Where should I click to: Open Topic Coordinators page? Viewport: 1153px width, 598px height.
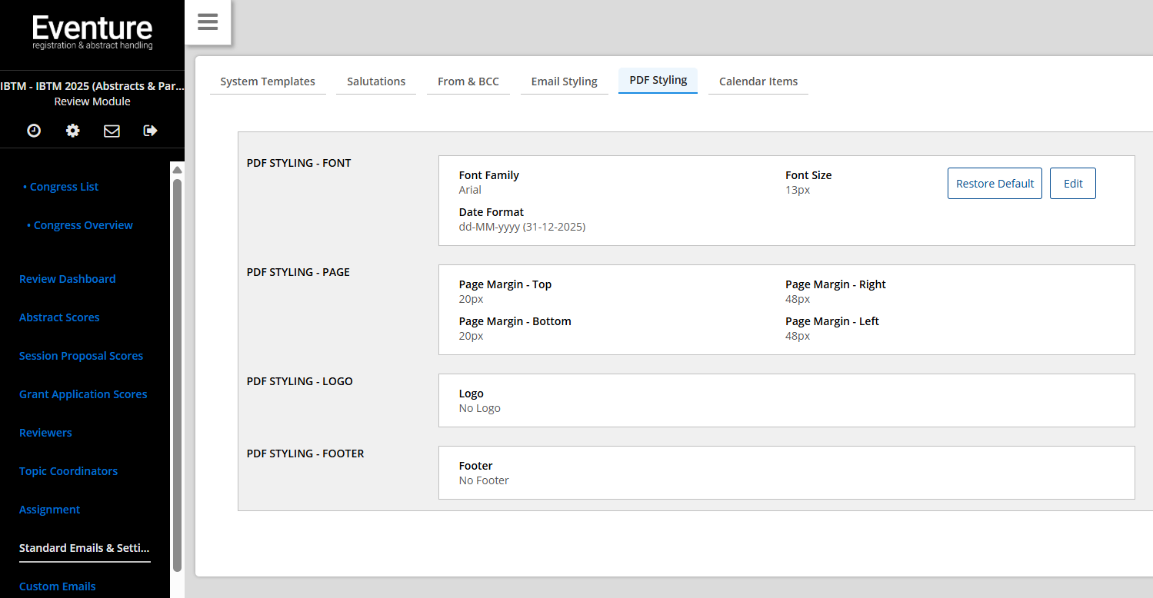(x=68, y=471)
